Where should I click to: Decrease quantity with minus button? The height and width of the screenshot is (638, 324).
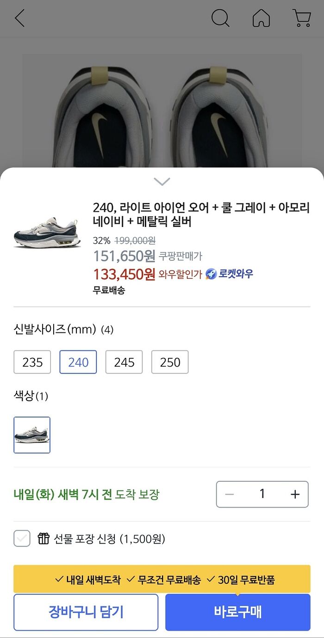pos(230,494)
